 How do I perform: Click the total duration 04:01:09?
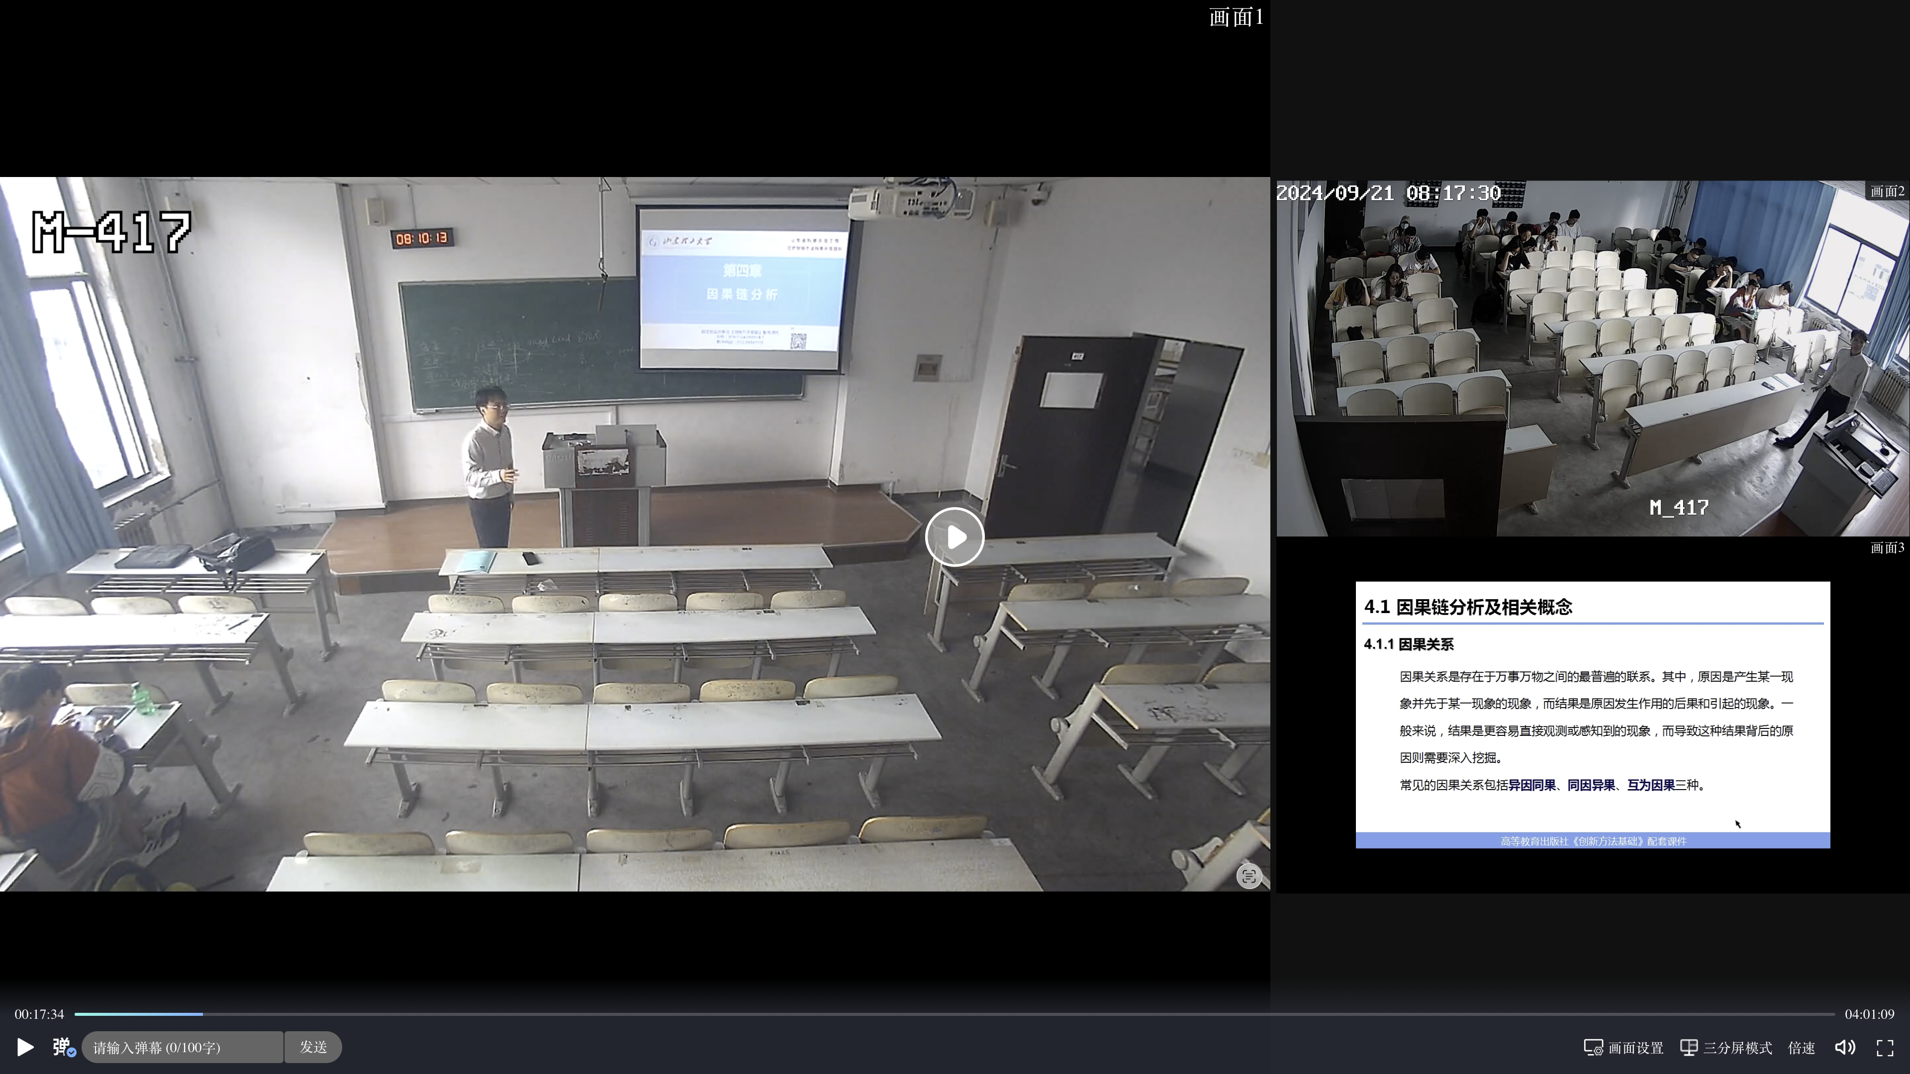coord(1869,1013)
